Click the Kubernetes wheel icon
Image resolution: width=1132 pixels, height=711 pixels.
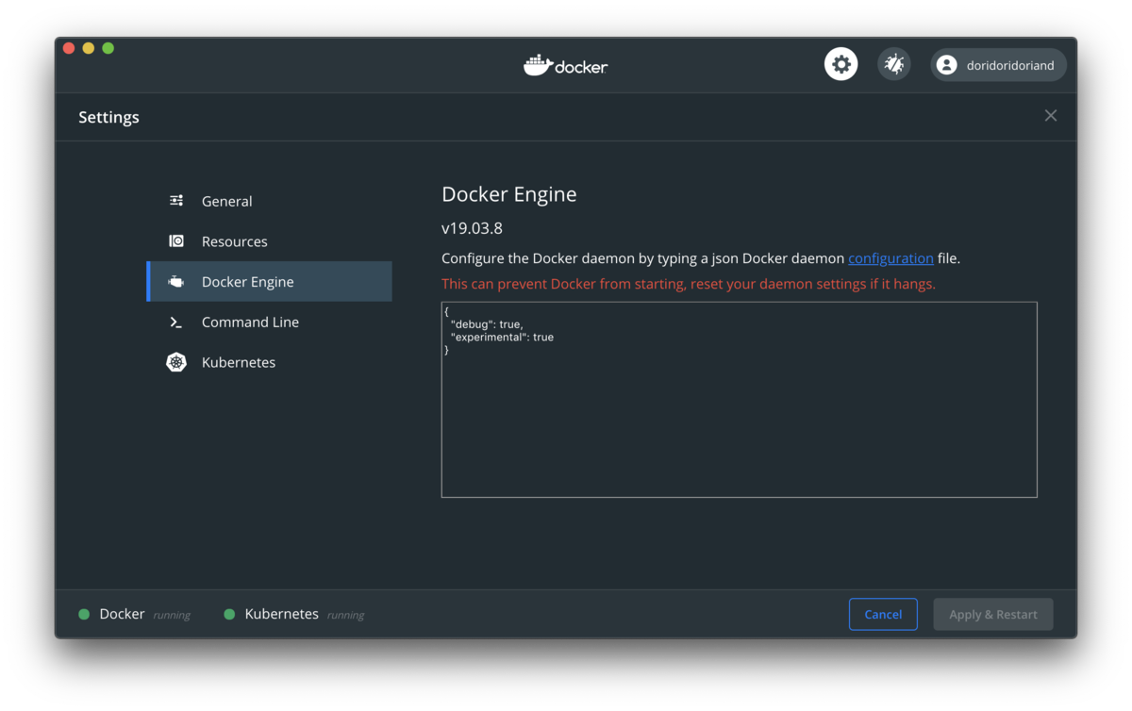click(x=176, y=362)
